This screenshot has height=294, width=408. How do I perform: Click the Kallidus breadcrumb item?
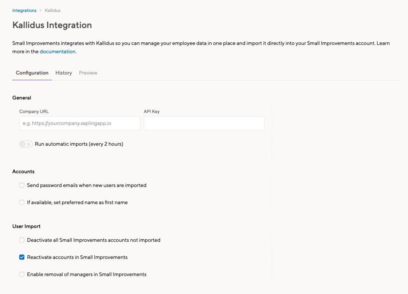(53, 10)
